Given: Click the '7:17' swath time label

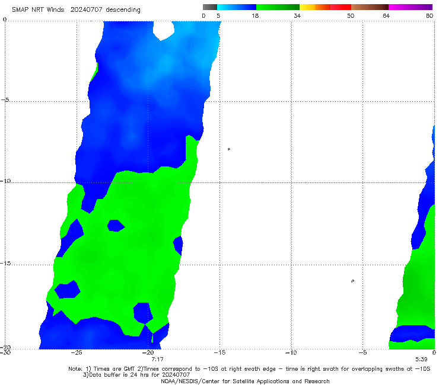Looking at the screenshot, I should click(157, 360).
